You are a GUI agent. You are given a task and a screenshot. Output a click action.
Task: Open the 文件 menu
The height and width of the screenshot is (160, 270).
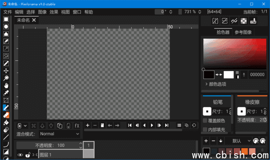[8, 12]
